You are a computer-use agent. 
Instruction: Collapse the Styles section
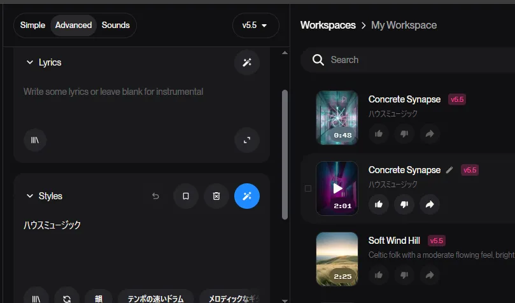(x=29, y=196)
